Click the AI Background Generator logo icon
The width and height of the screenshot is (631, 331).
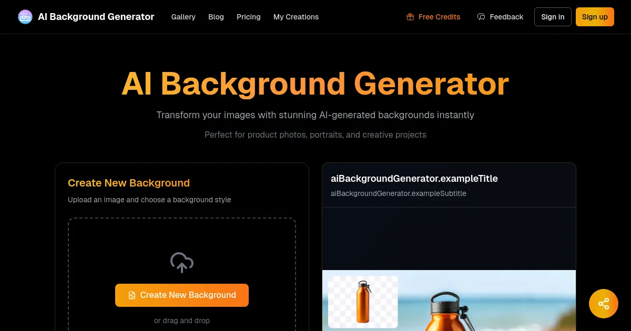pyautogui.click(x=25, y=16)
